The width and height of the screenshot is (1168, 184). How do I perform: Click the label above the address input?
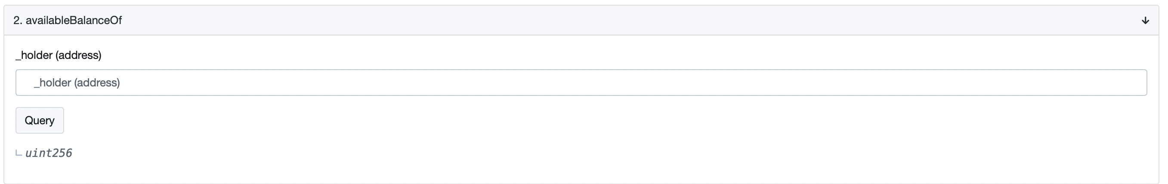[x=59, y=55]
